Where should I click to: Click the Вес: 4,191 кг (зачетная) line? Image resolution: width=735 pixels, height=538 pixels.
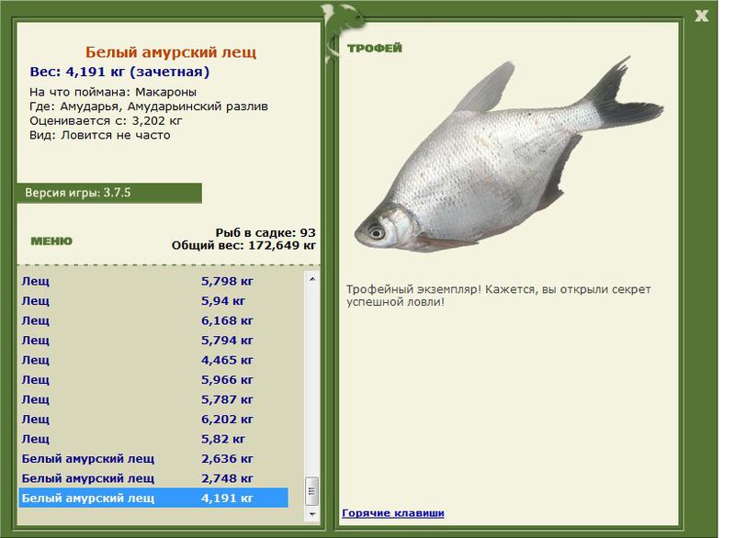(x=119, y=73)
